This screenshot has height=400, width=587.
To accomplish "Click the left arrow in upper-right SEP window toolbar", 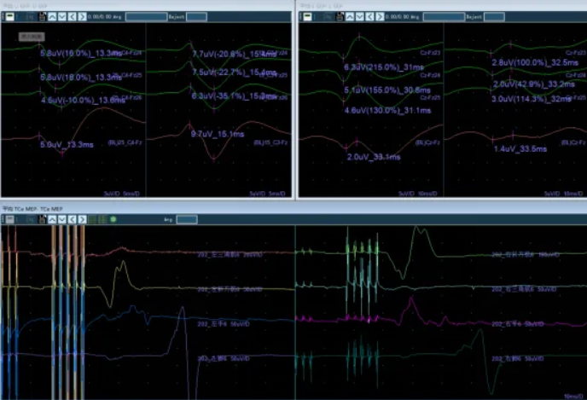I will 369,16.
